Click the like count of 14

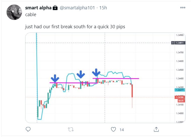(122, 130)
